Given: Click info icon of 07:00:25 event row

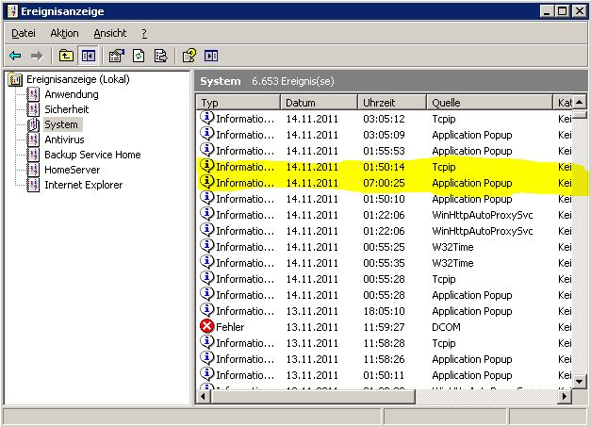Looking at the screenshot, I should pos(207,182).
